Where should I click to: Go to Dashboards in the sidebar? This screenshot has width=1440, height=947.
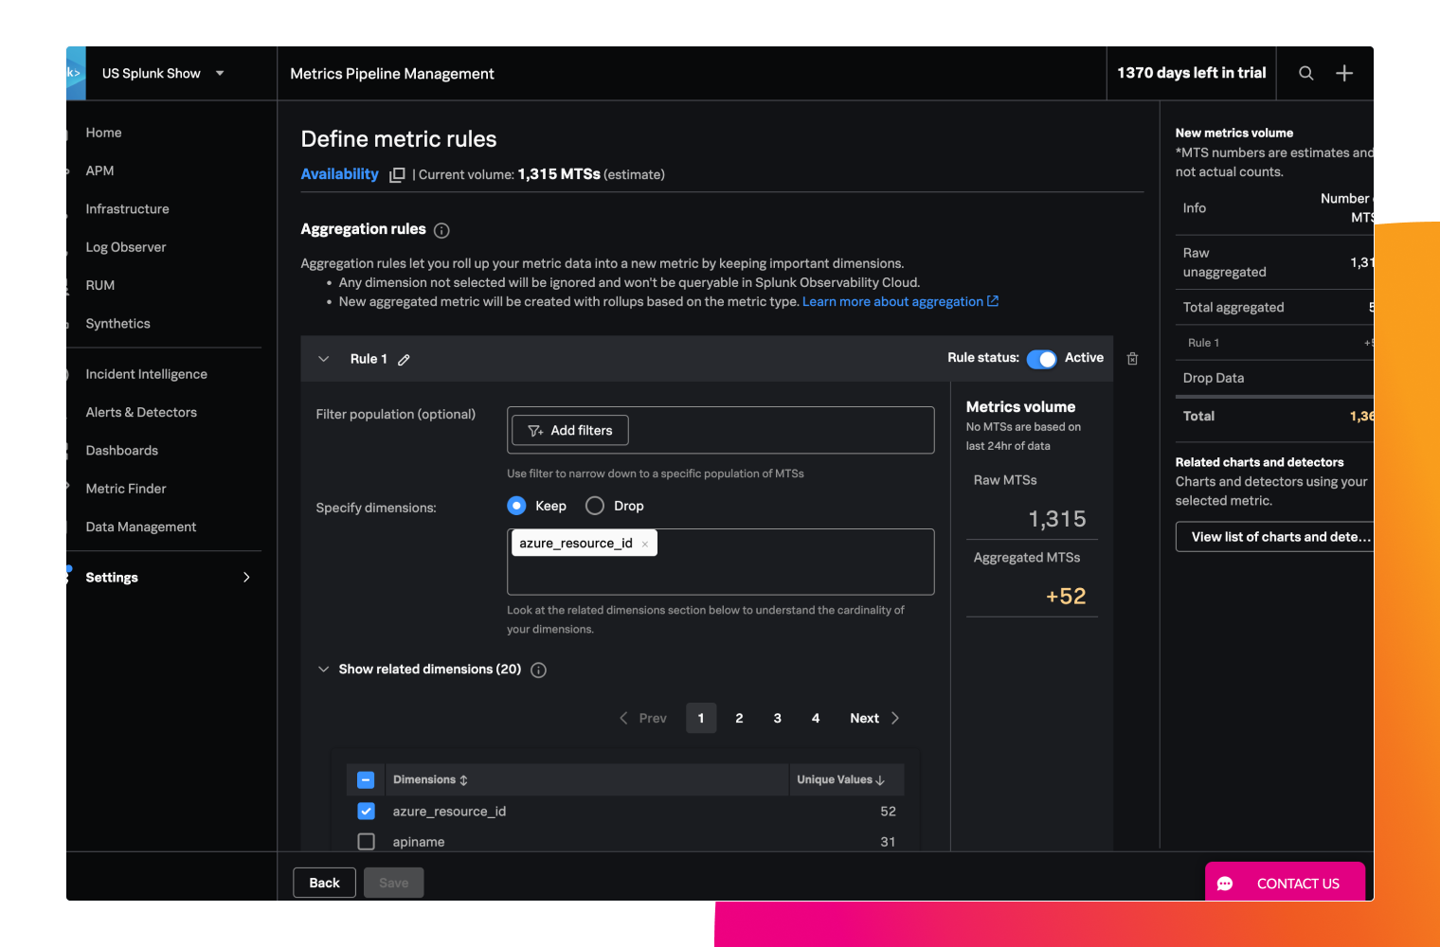point(122,451)
